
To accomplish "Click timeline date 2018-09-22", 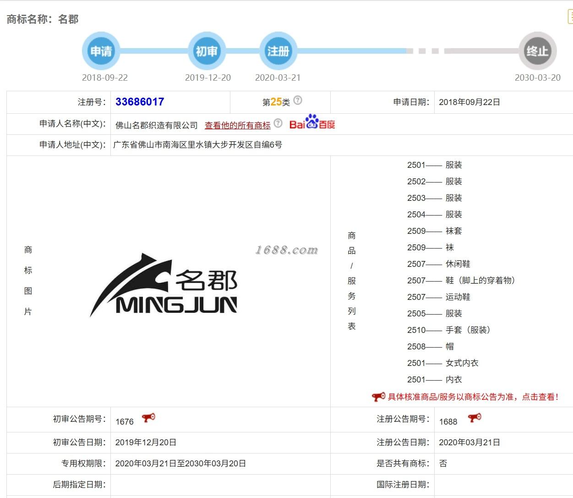I will point(105,77).
